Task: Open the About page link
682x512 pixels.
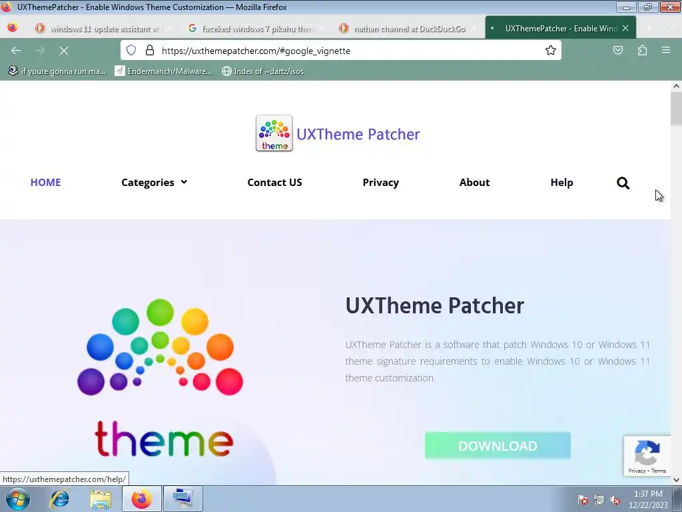Action: tap(474, 183)
